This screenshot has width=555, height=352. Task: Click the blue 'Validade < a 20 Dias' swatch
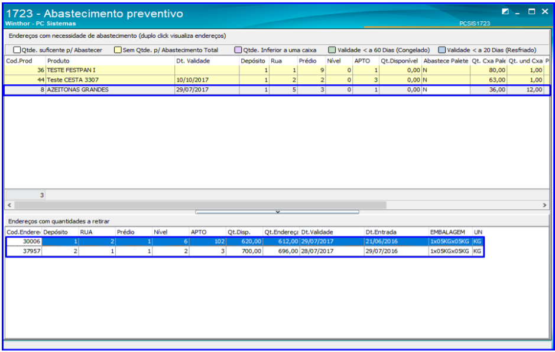tap(442, 50)
